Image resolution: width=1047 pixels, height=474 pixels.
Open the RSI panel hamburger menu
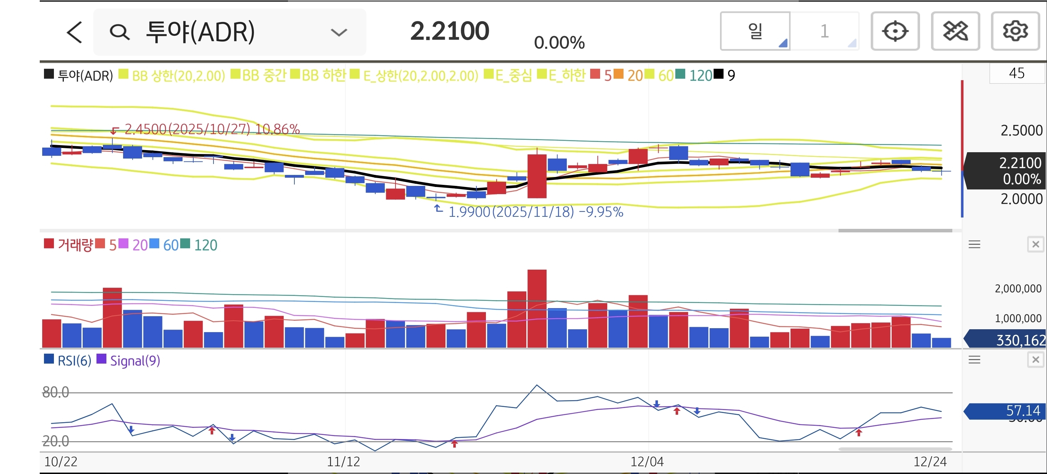point(974,360)
